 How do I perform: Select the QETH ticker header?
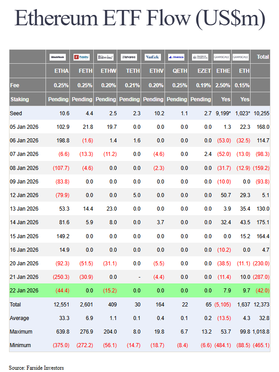[x=180, y=71]
